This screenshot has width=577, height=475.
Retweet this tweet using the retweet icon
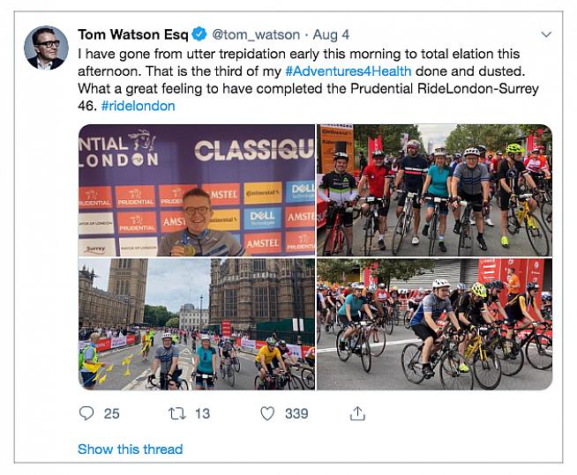coord(176,413)
